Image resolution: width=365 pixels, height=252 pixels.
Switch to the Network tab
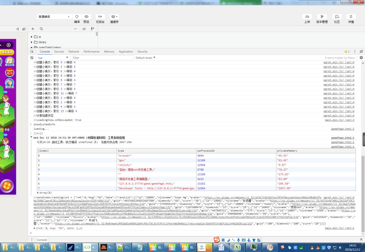pyautogui.click(x=74, y=51)
